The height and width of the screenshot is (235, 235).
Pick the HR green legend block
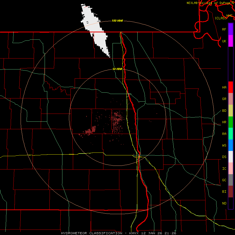(x=231, y=122)
